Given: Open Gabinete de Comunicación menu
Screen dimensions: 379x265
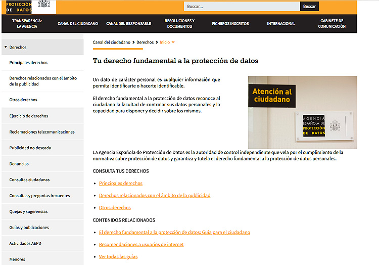Looking at the screenshot, I should pyautogui.click(x=331, y=23).
